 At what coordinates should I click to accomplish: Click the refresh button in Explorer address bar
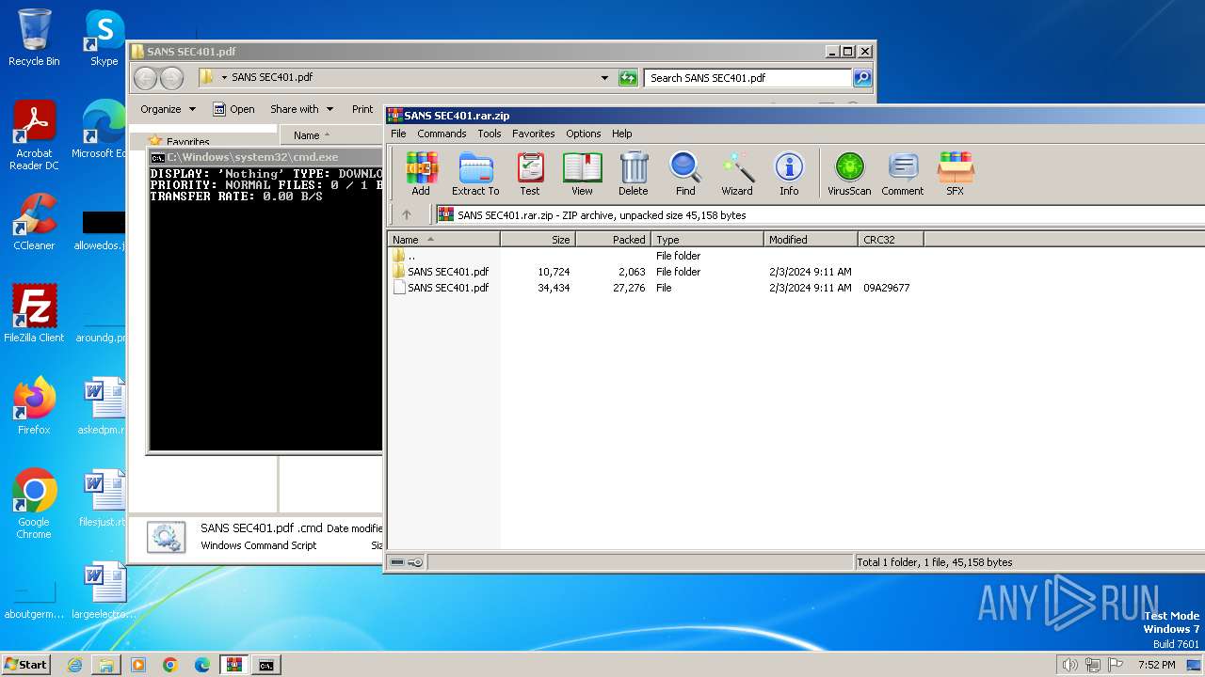[628, 78]
